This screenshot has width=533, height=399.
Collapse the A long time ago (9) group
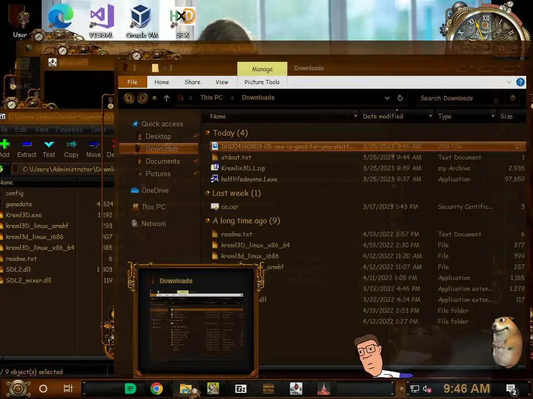[x=207, y=220]
